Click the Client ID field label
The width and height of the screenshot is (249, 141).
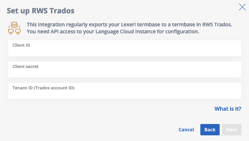pos(21,45)
